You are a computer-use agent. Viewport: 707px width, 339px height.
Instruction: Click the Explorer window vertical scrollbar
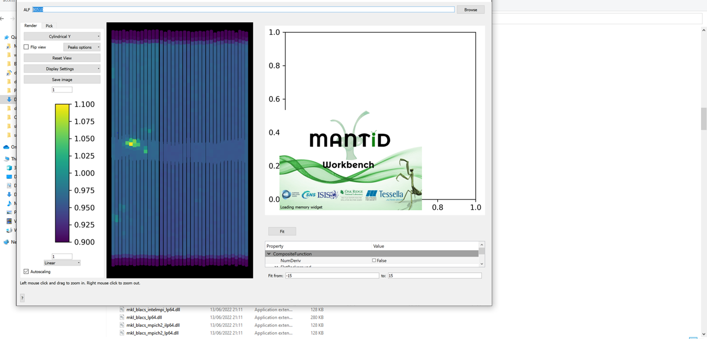point(703,119)
